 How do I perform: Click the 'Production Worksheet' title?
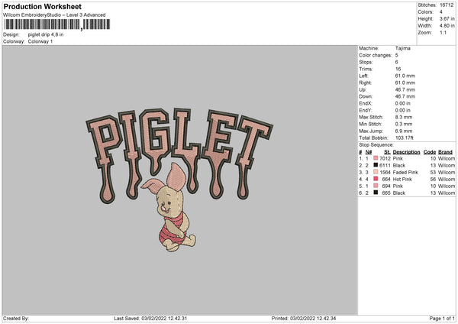point(42,6)
